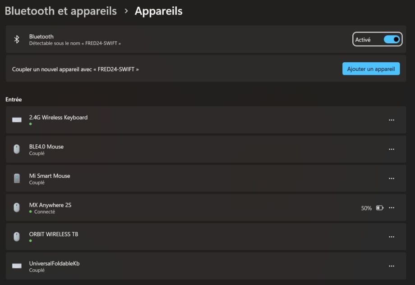The height and width of the screenshot is (285, 415).
Task: Click the MX Anywhere 2S battery icon
Action: 379,208
